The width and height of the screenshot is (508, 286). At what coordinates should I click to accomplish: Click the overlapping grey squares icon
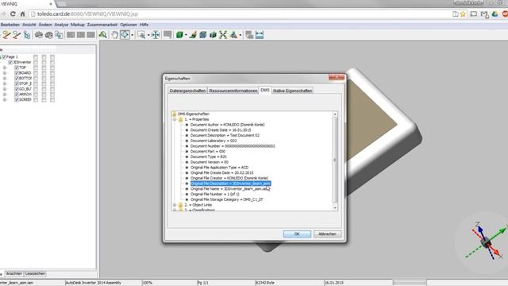coord(249,35)
